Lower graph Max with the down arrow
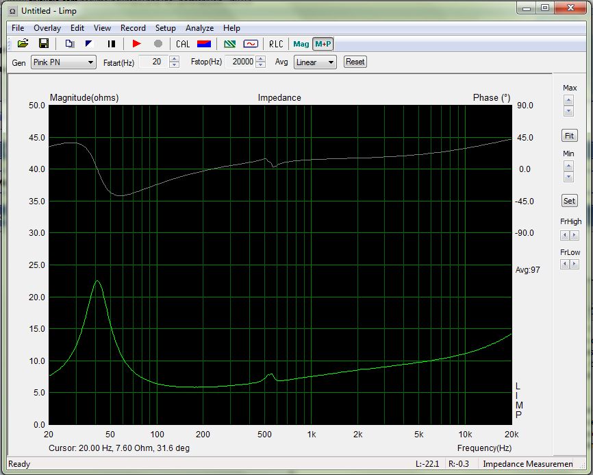Image resolution: width=593 pixels, height=475 pixels. point(569,111)
